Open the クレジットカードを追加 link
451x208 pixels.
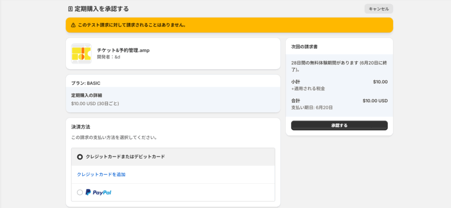click(101, 175)
